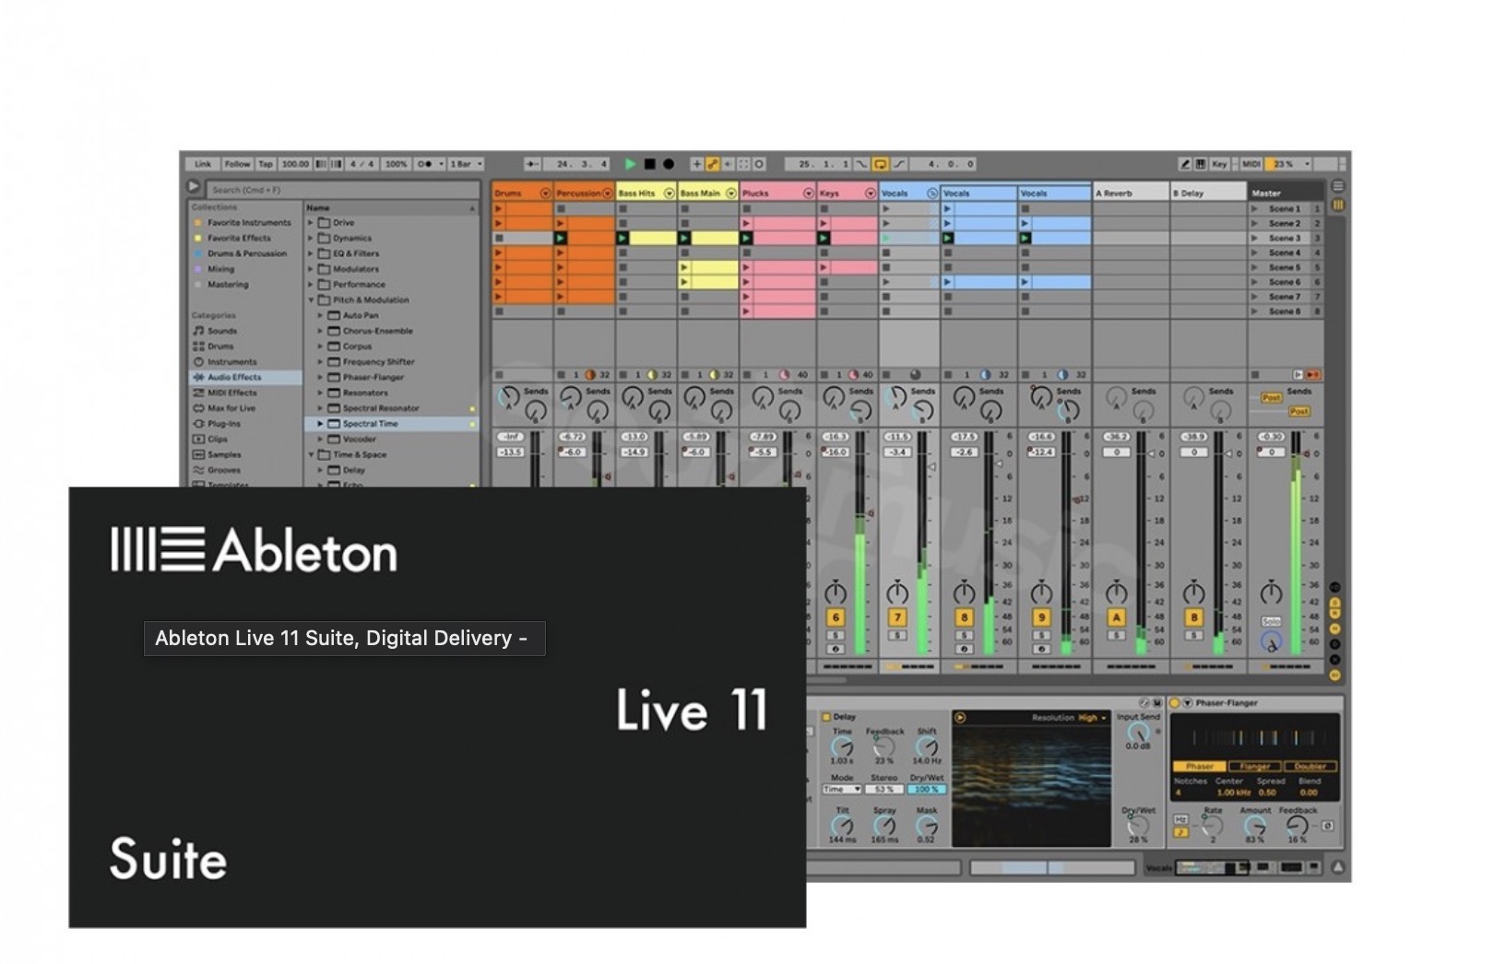Image resolution: width=1494 pixels, height=964 pixels.
Task: Expand the Drive folder
Action: 311,223
